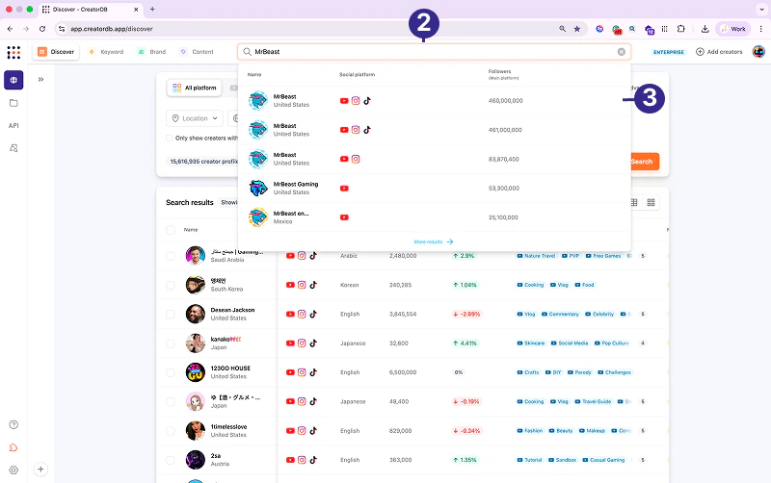Open Desean Jackson creator profile
The height and width of the screenshot is (483, 771).
[232, 310]
